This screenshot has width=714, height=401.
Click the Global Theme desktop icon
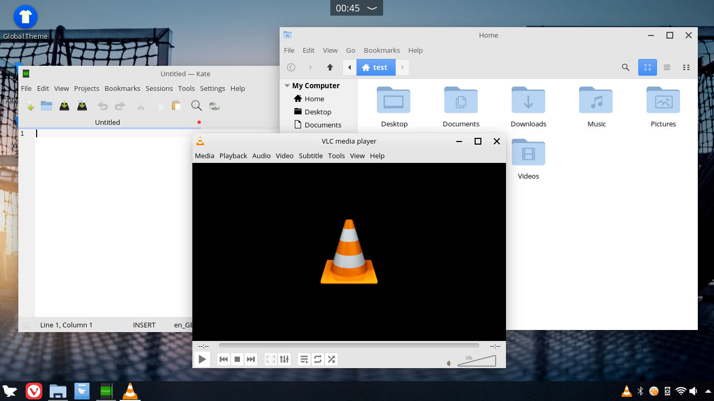(x=25, y=22)
